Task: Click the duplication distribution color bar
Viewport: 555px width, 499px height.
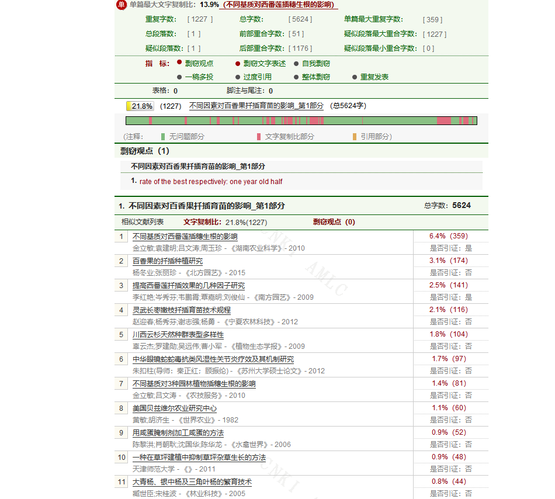Action: 301,120
